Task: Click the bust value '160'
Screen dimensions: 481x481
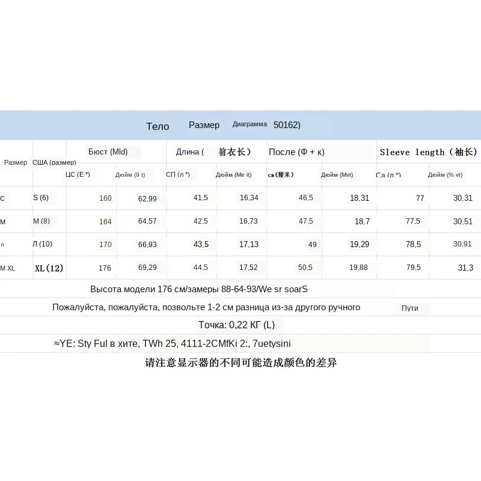Action: coord(105,198)
